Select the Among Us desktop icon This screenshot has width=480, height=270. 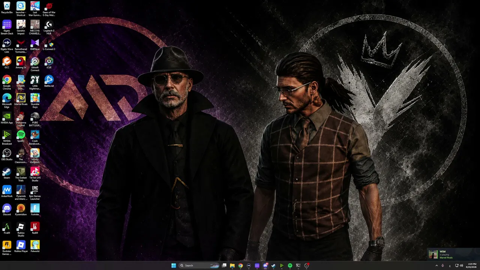(21, 63)
